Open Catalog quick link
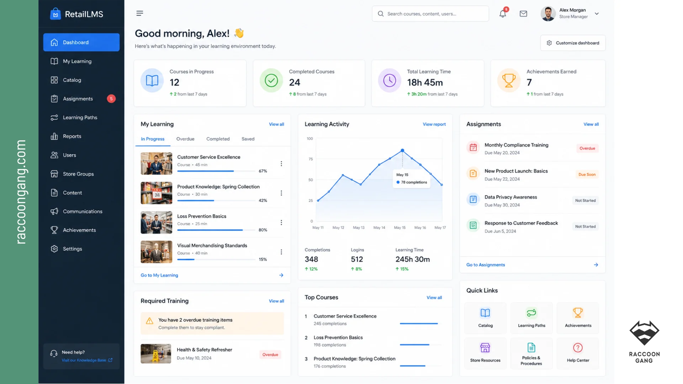 tap(485, 318)
